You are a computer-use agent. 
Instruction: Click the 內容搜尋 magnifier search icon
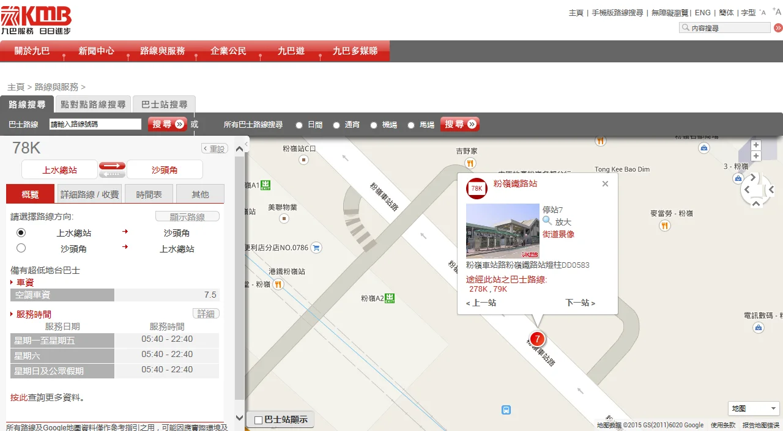click(686, 27)
